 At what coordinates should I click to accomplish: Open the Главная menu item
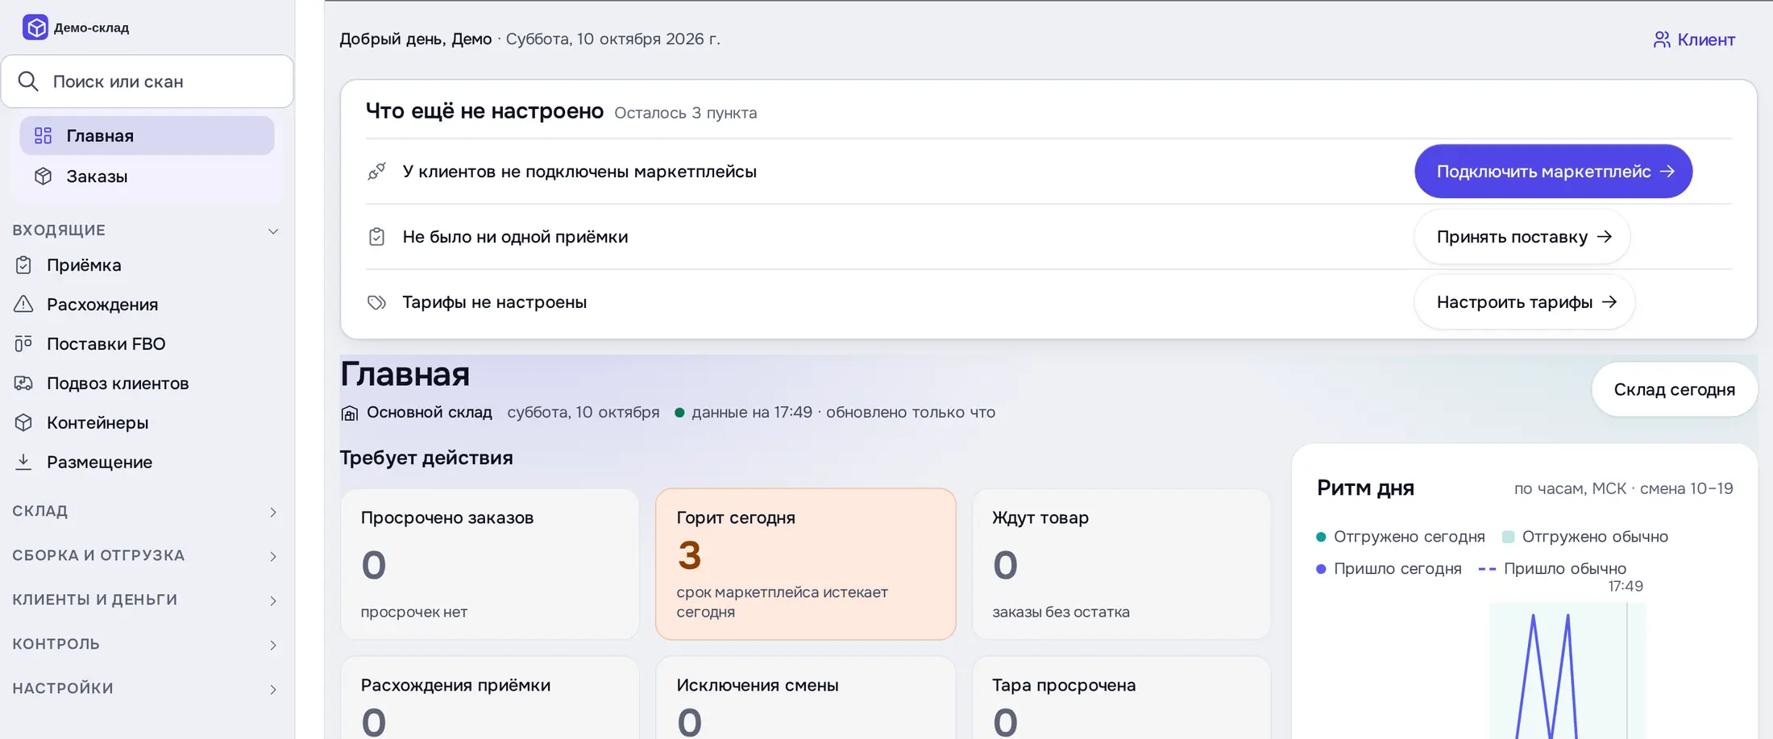point(147,135)
